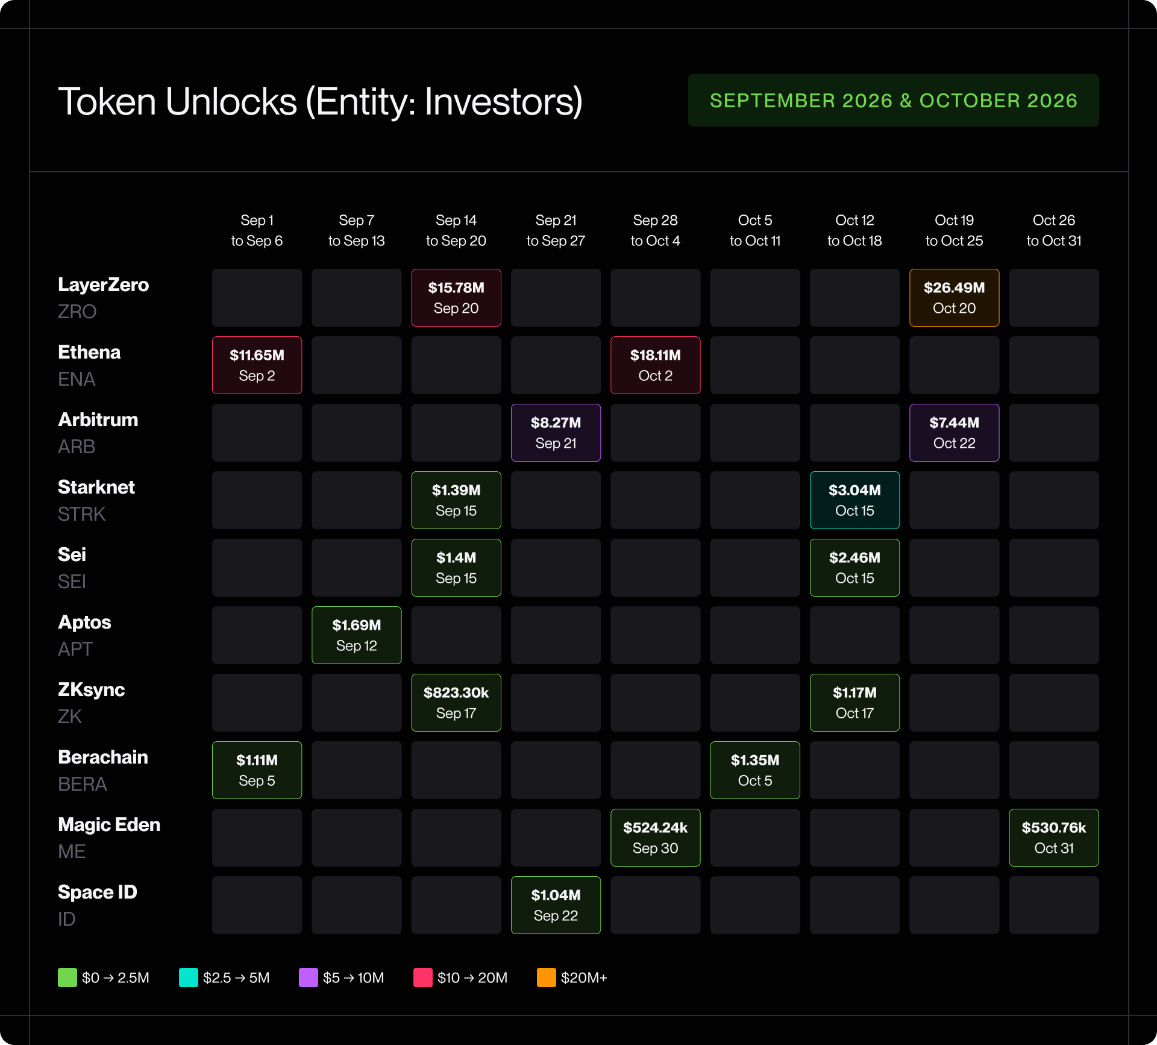Select LayerZero $26.49M Oct 20 unlock cell
1157x1045 pixels.
pyautogui.click(x=955, y=298)
